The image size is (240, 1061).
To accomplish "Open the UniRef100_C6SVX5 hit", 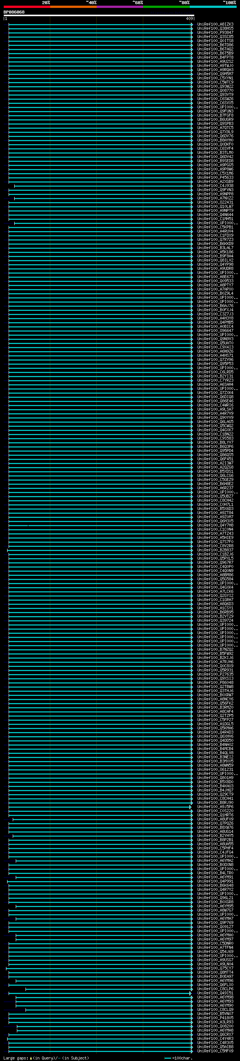I will [215, 103].
